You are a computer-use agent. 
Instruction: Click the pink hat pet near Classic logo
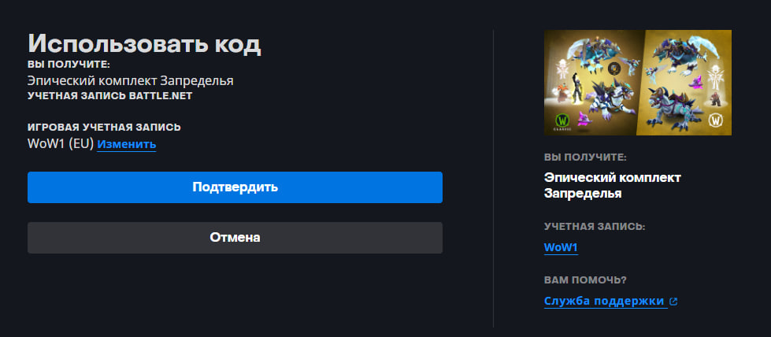tap(586, 118)
